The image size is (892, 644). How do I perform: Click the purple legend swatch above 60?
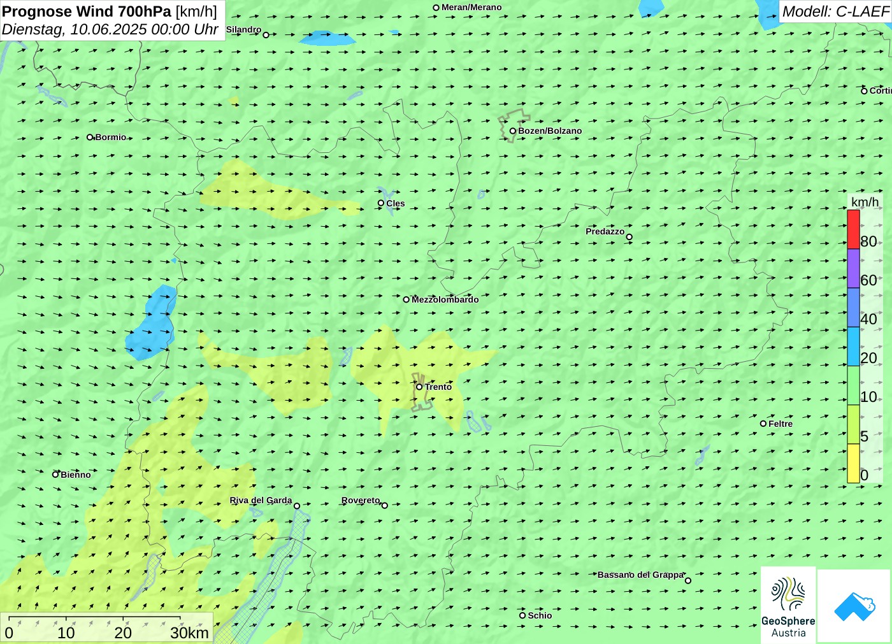coord(853,269)
